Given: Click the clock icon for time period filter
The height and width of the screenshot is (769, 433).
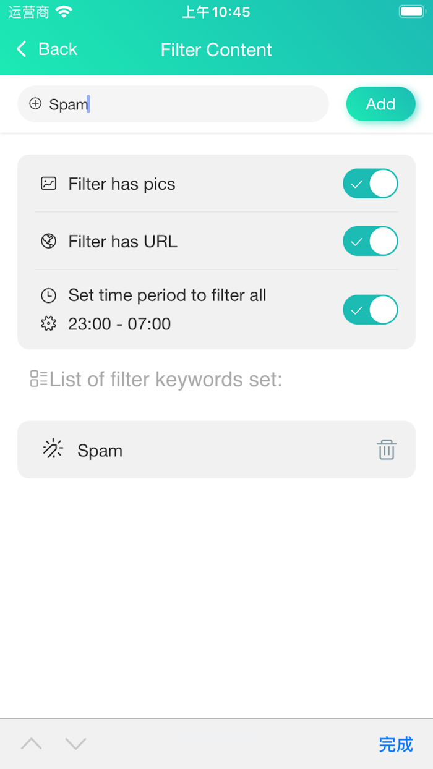Looking at the screenshot, I should [x=49, y=295].
